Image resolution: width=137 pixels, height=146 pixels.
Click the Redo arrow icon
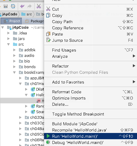click(30, 6)
